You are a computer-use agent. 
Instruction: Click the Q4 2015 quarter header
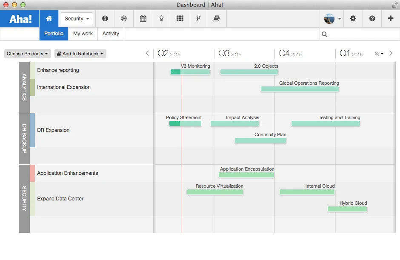click(290, 54)
